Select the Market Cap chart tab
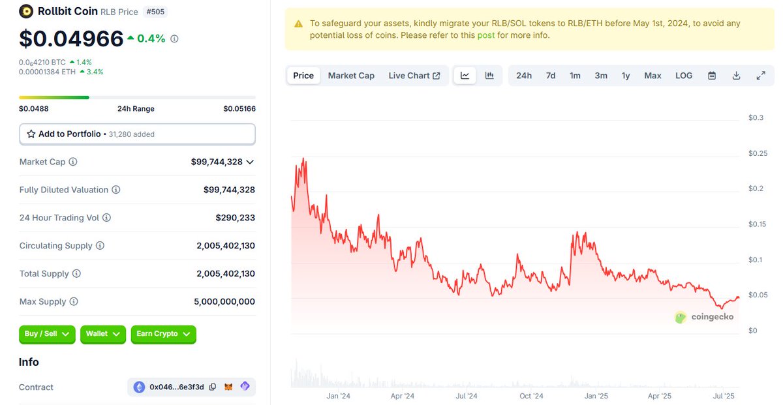 click(x=351, y=76)
